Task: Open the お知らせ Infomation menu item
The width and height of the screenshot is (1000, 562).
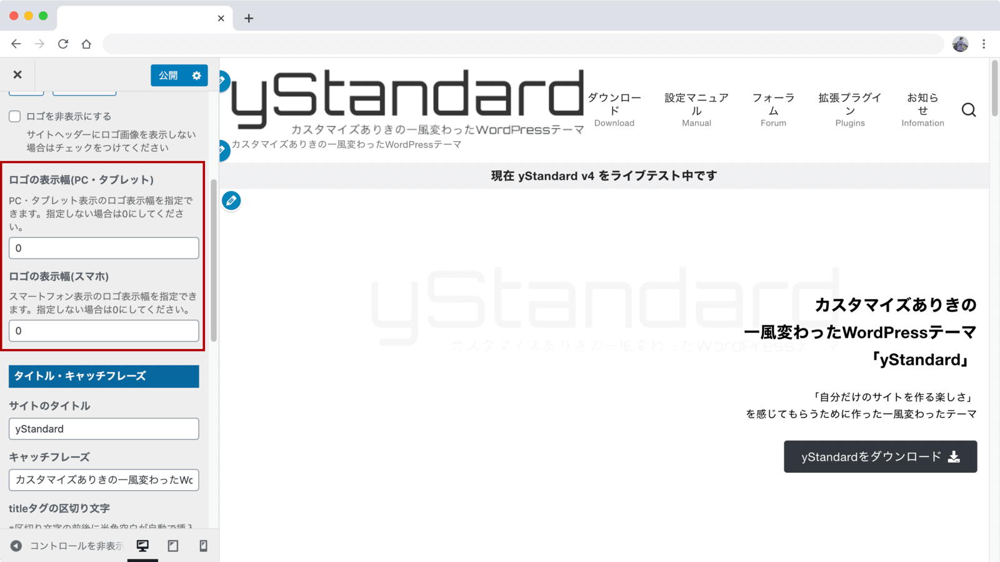Action: tap(922, 110)
